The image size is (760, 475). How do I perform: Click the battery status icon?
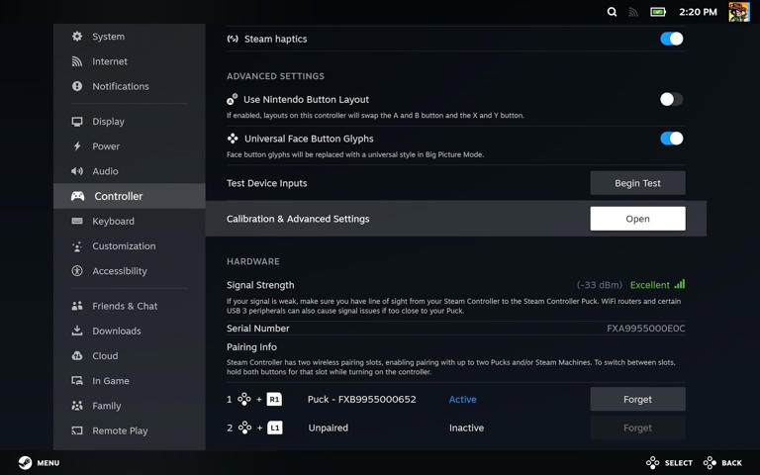coord(658,12)
